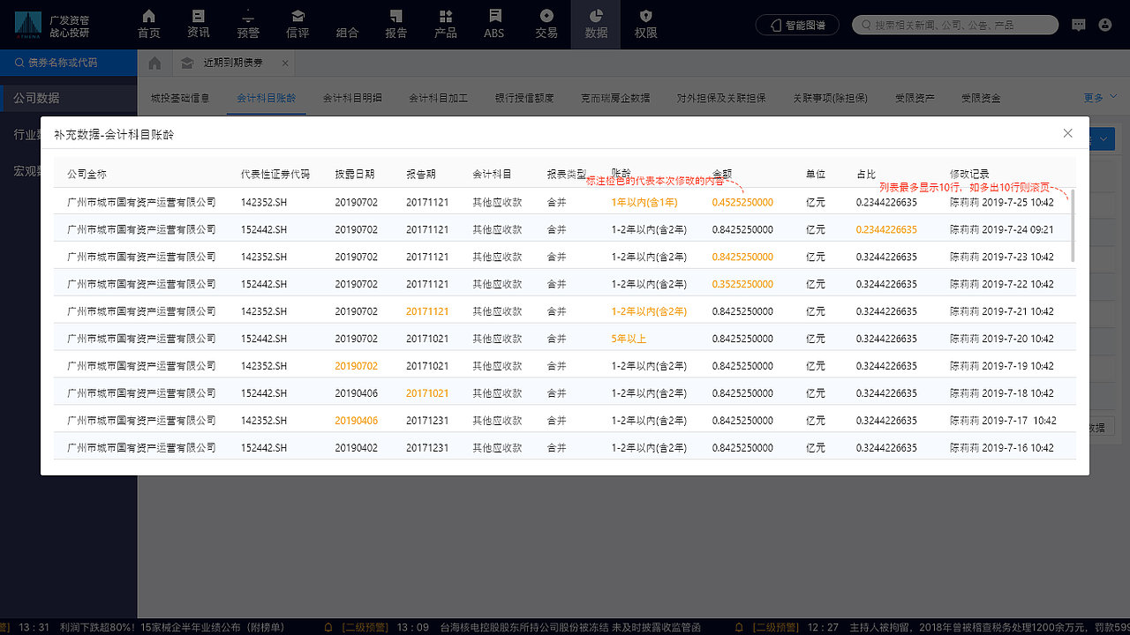Select record 陈莉莉 2019-7-19 10:42
The height and width of the screenshot is (635, 1130).
click(x=1002, y=366)
